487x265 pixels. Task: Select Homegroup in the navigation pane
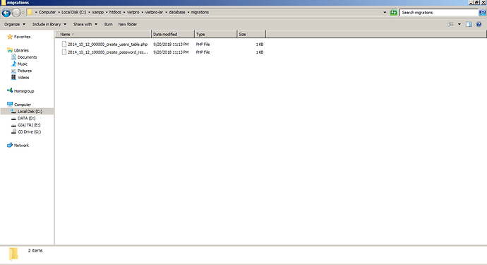(24, 91)
